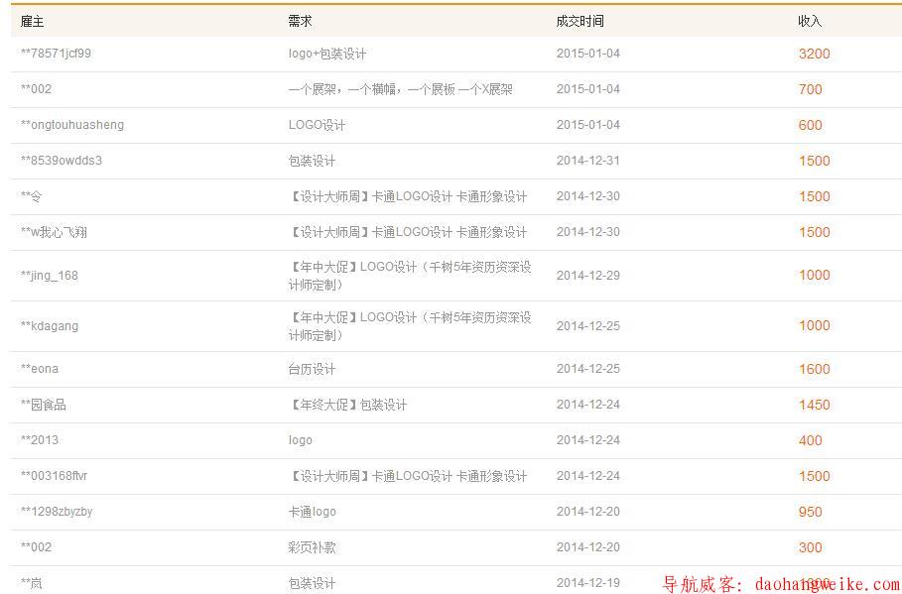
Task: Open 【年终大促】包装设计 requirement
Action: [347, 405]
